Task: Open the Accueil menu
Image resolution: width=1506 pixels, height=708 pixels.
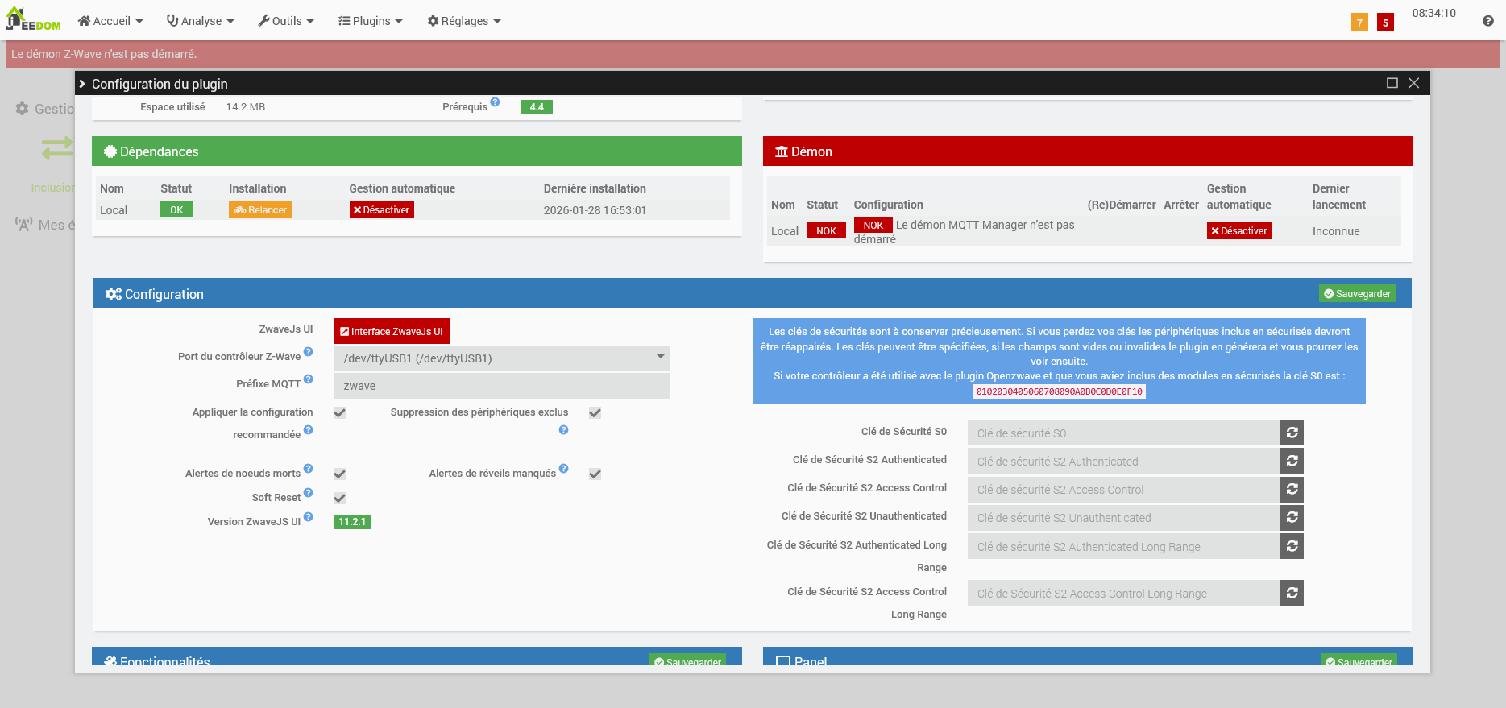Action: coord(110,21)
